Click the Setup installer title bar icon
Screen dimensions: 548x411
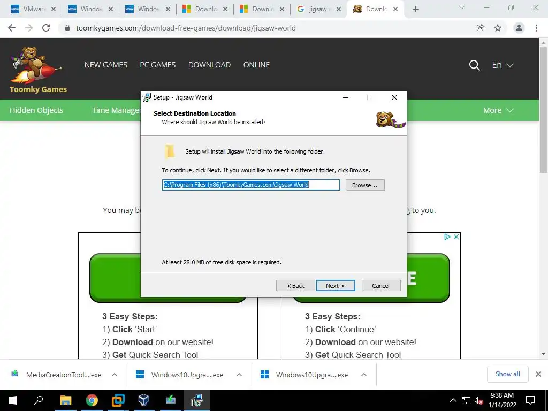147,97
